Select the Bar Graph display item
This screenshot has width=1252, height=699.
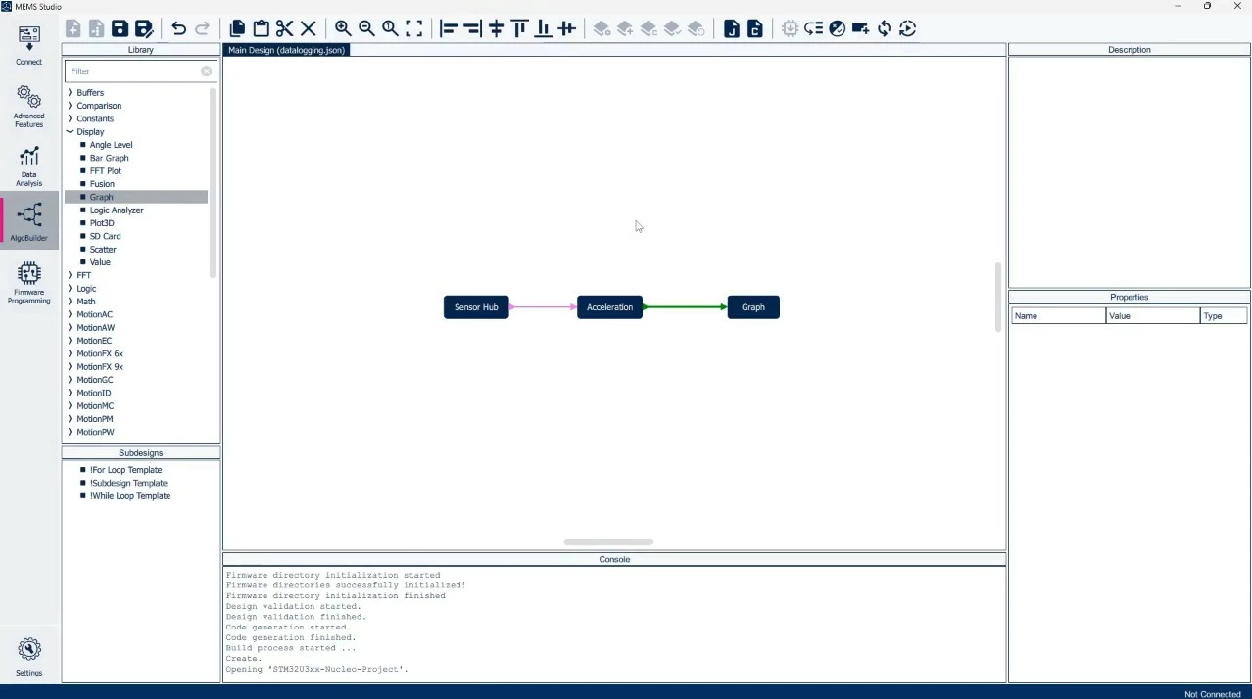[109, 158]
